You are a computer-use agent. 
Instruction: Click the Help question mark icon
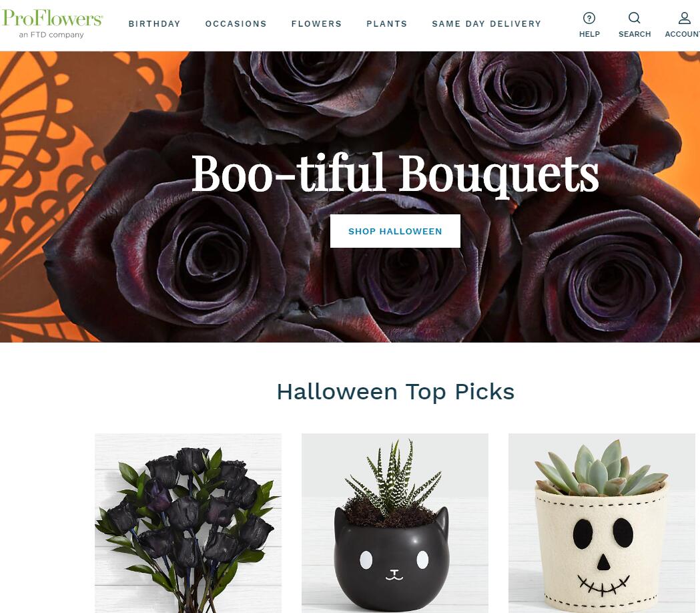[x=589, y=18]
